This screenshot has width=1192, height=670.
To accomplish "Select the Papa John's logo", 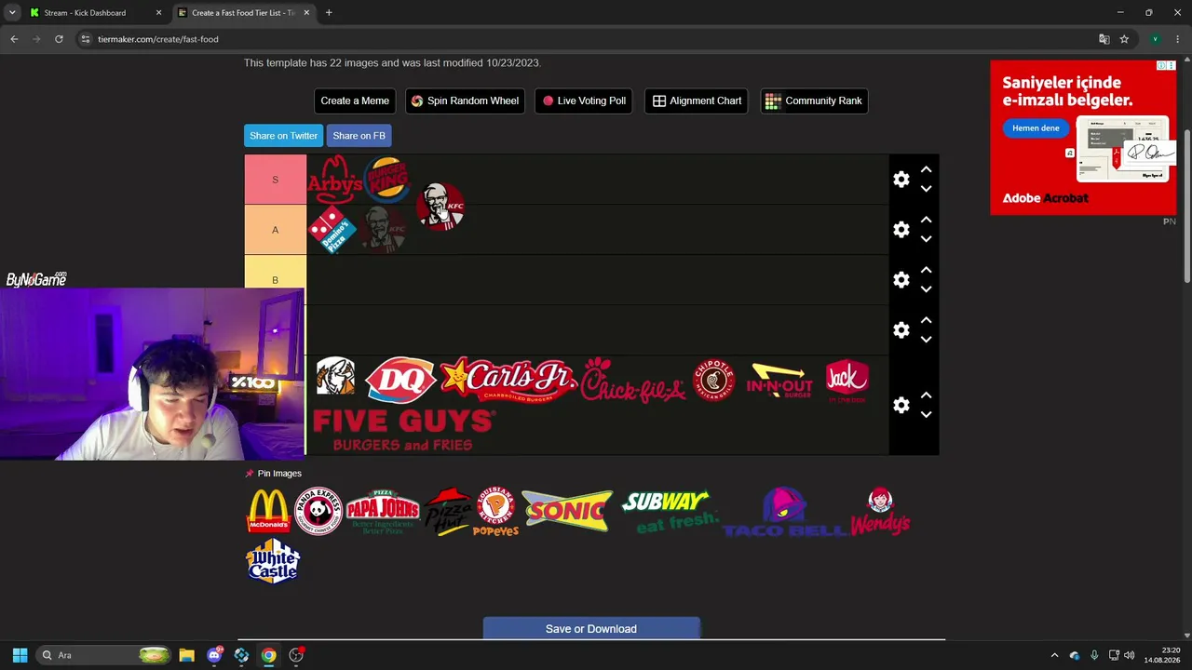I will (383, 511).
